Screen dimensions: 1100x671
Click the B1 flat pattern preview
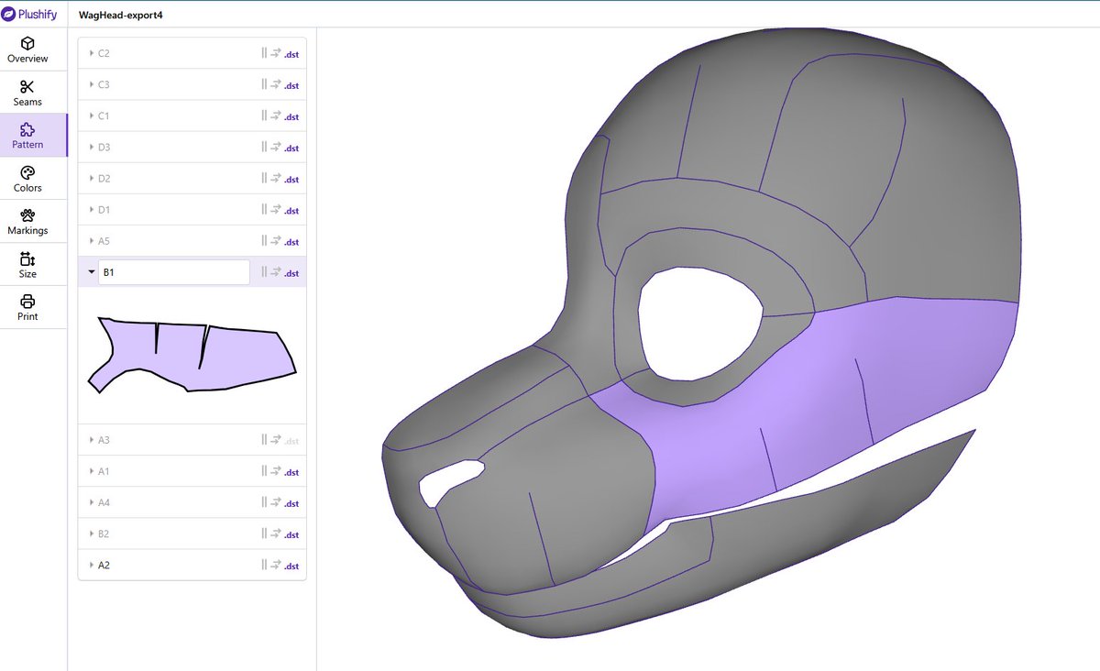coord(192,356)
